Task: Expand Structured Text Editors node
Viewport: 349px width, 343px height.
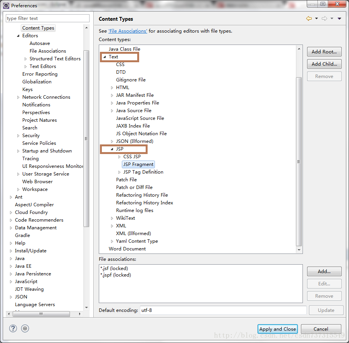Action: [x=26, y=59]
